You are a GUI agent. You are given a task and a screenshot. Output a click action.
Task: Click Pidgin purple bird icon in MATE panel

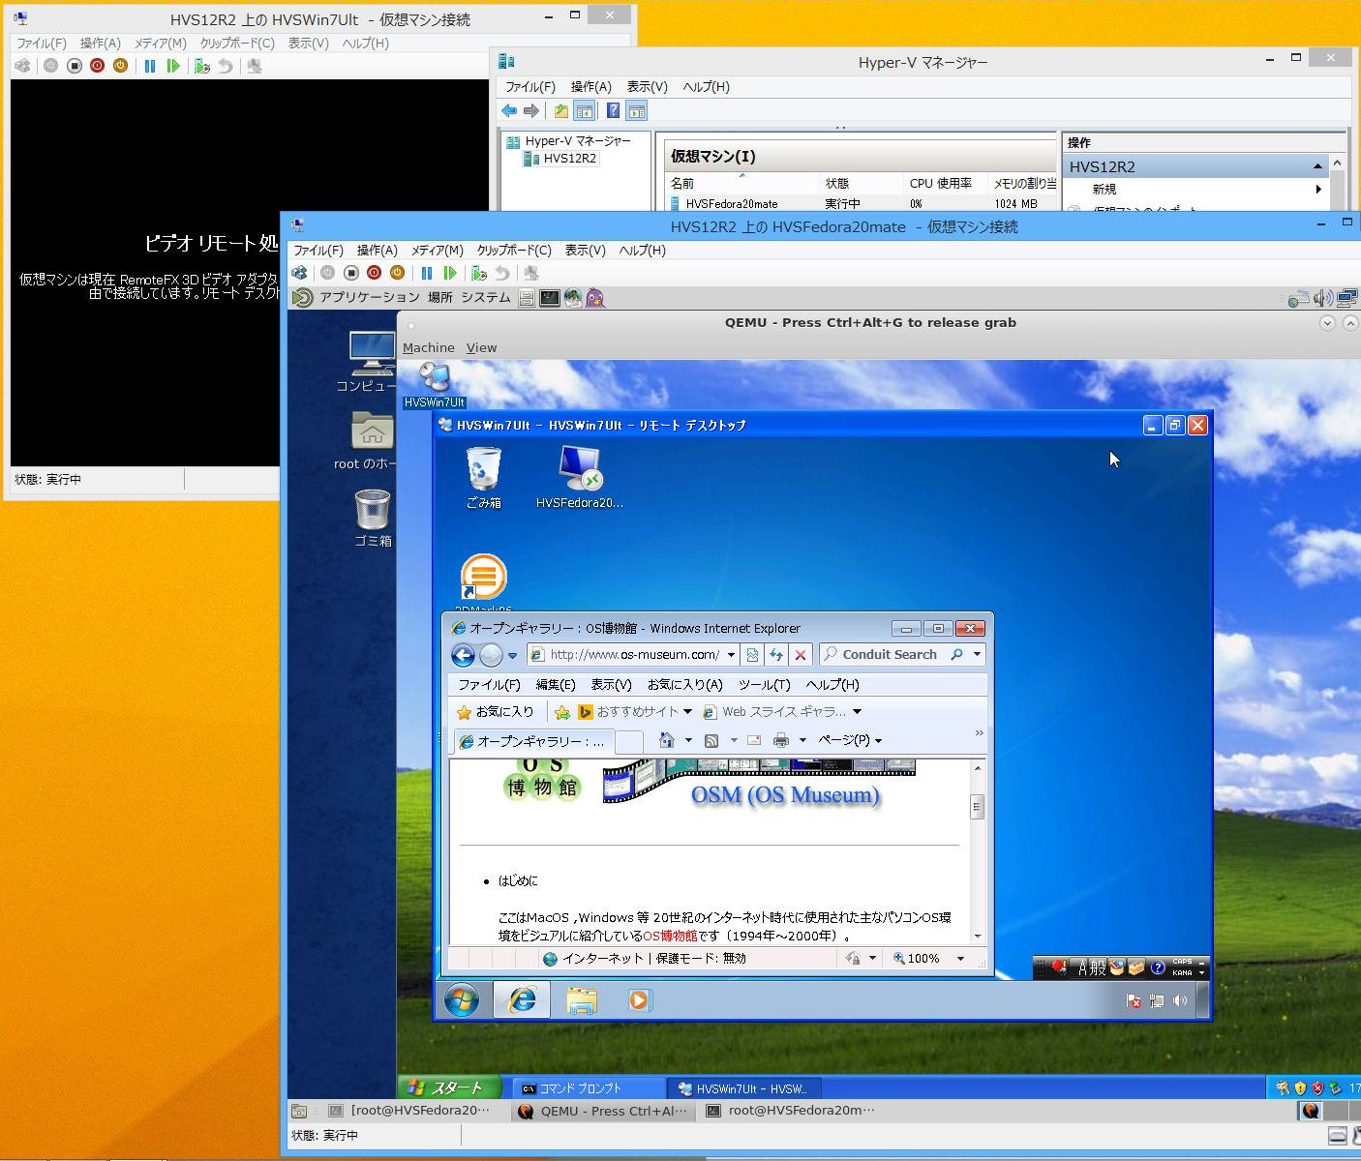point(595,298)
